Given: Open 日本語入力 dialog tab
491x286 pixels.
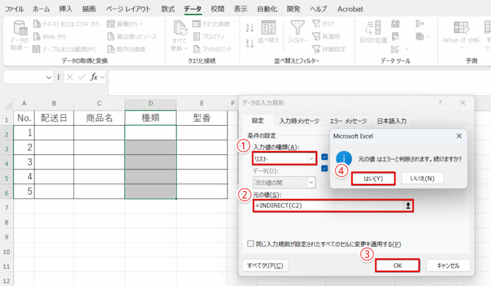Looking at the screenshot, I should click(391, 121).
